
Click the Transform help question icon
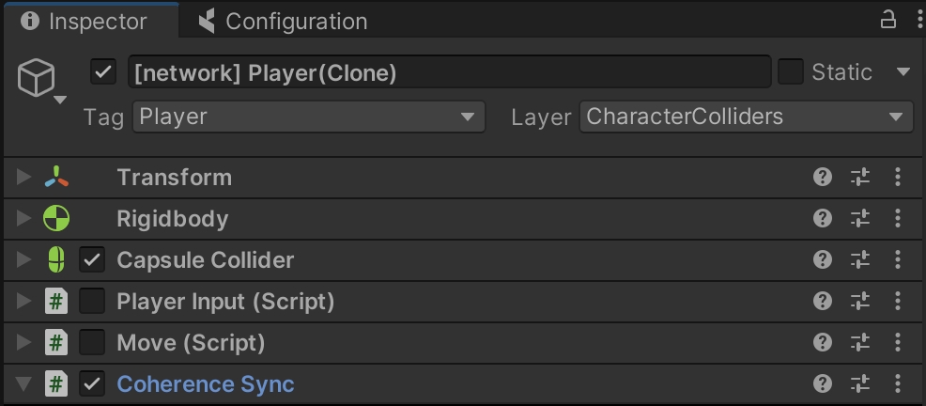pos(823,178)
